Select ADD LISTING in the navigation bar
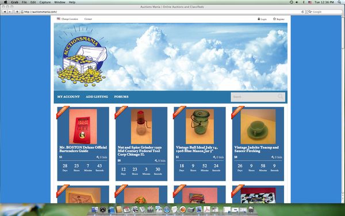 (97, 97)
